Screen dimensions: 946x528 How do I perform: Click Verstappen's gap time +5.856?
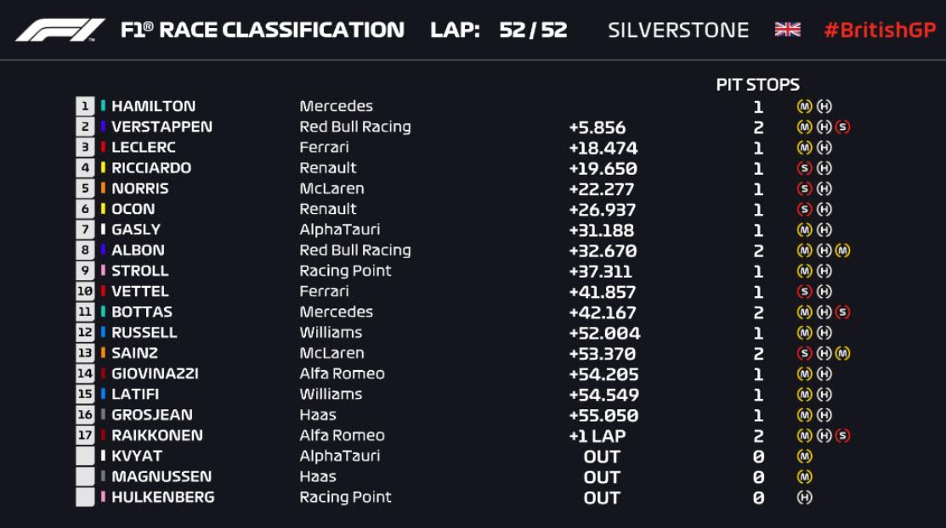pyautogui.click(x=597, y=127)
